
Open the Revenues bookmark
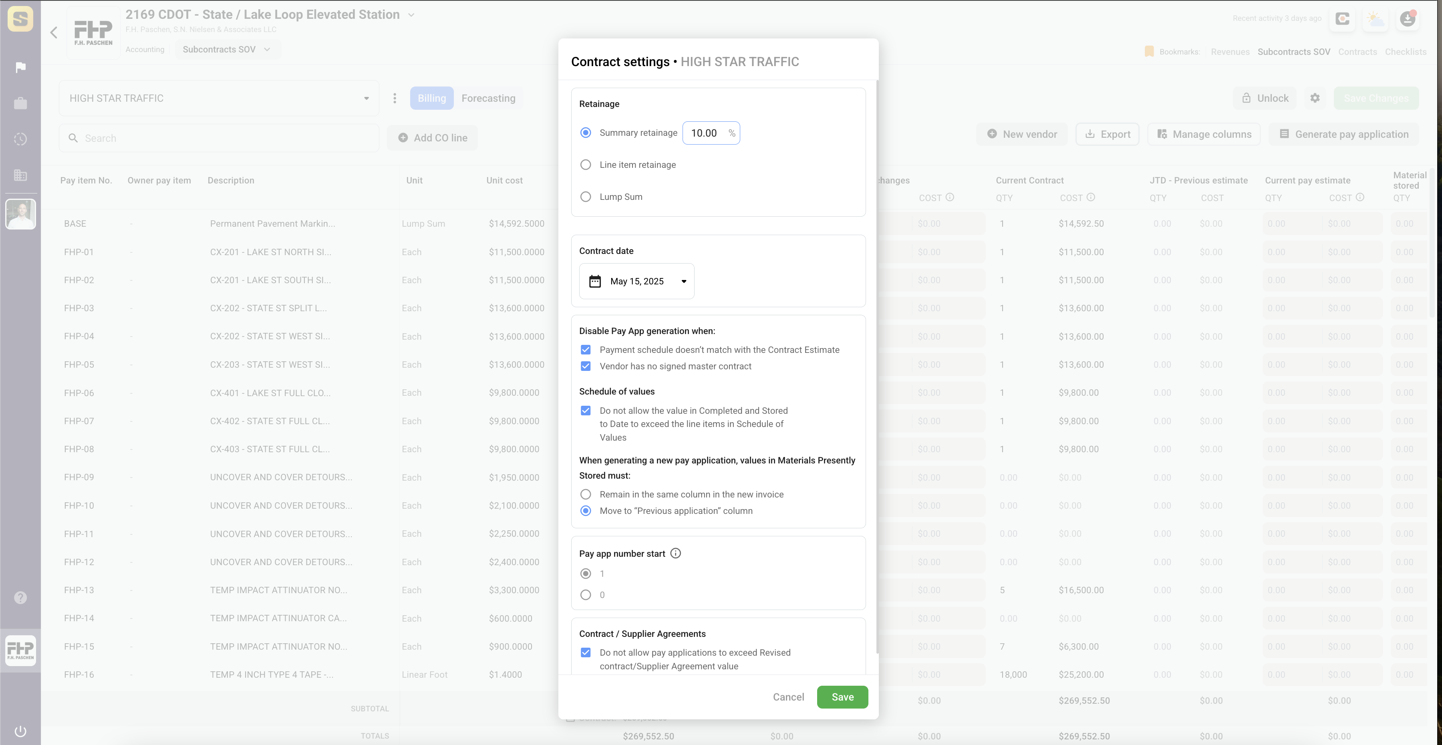click(x=1230, y=52)
